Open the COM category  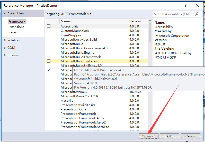(11, 48)
